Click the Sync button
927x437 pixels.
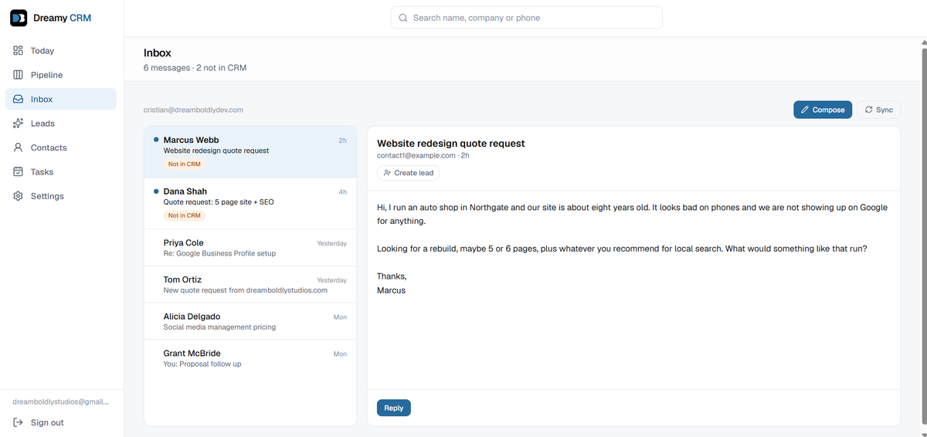tap(879, 110)
